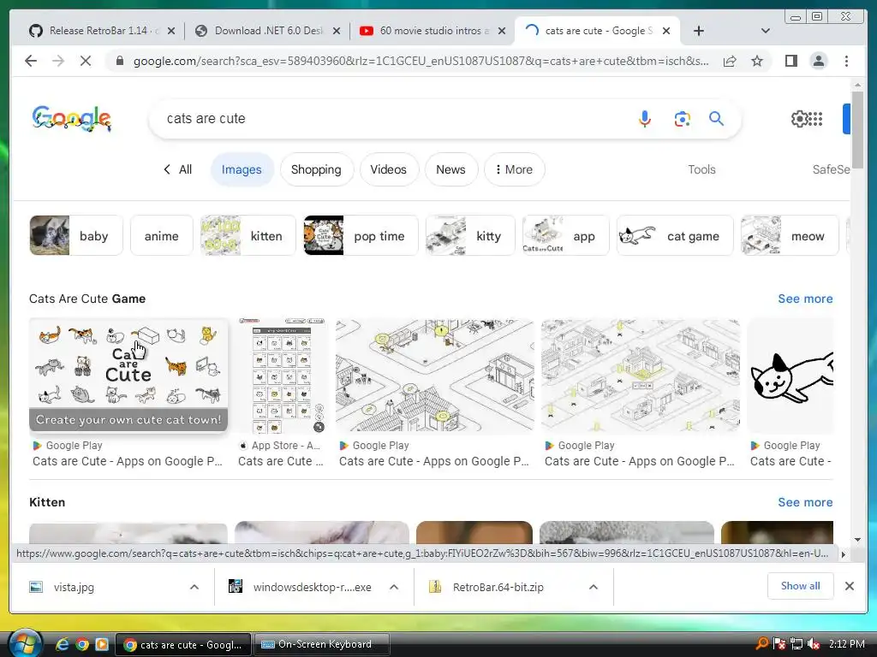877x657 pixels.
Task: Click See more for Cats Are Cute Game
Action: 805,299
